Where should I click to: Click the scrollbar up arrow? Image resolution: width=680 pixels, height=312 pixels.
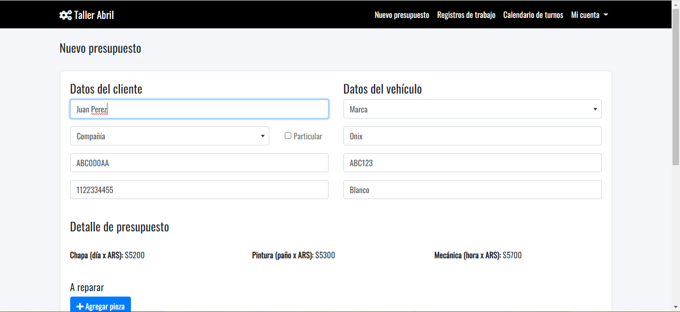(x=676, y=4)
